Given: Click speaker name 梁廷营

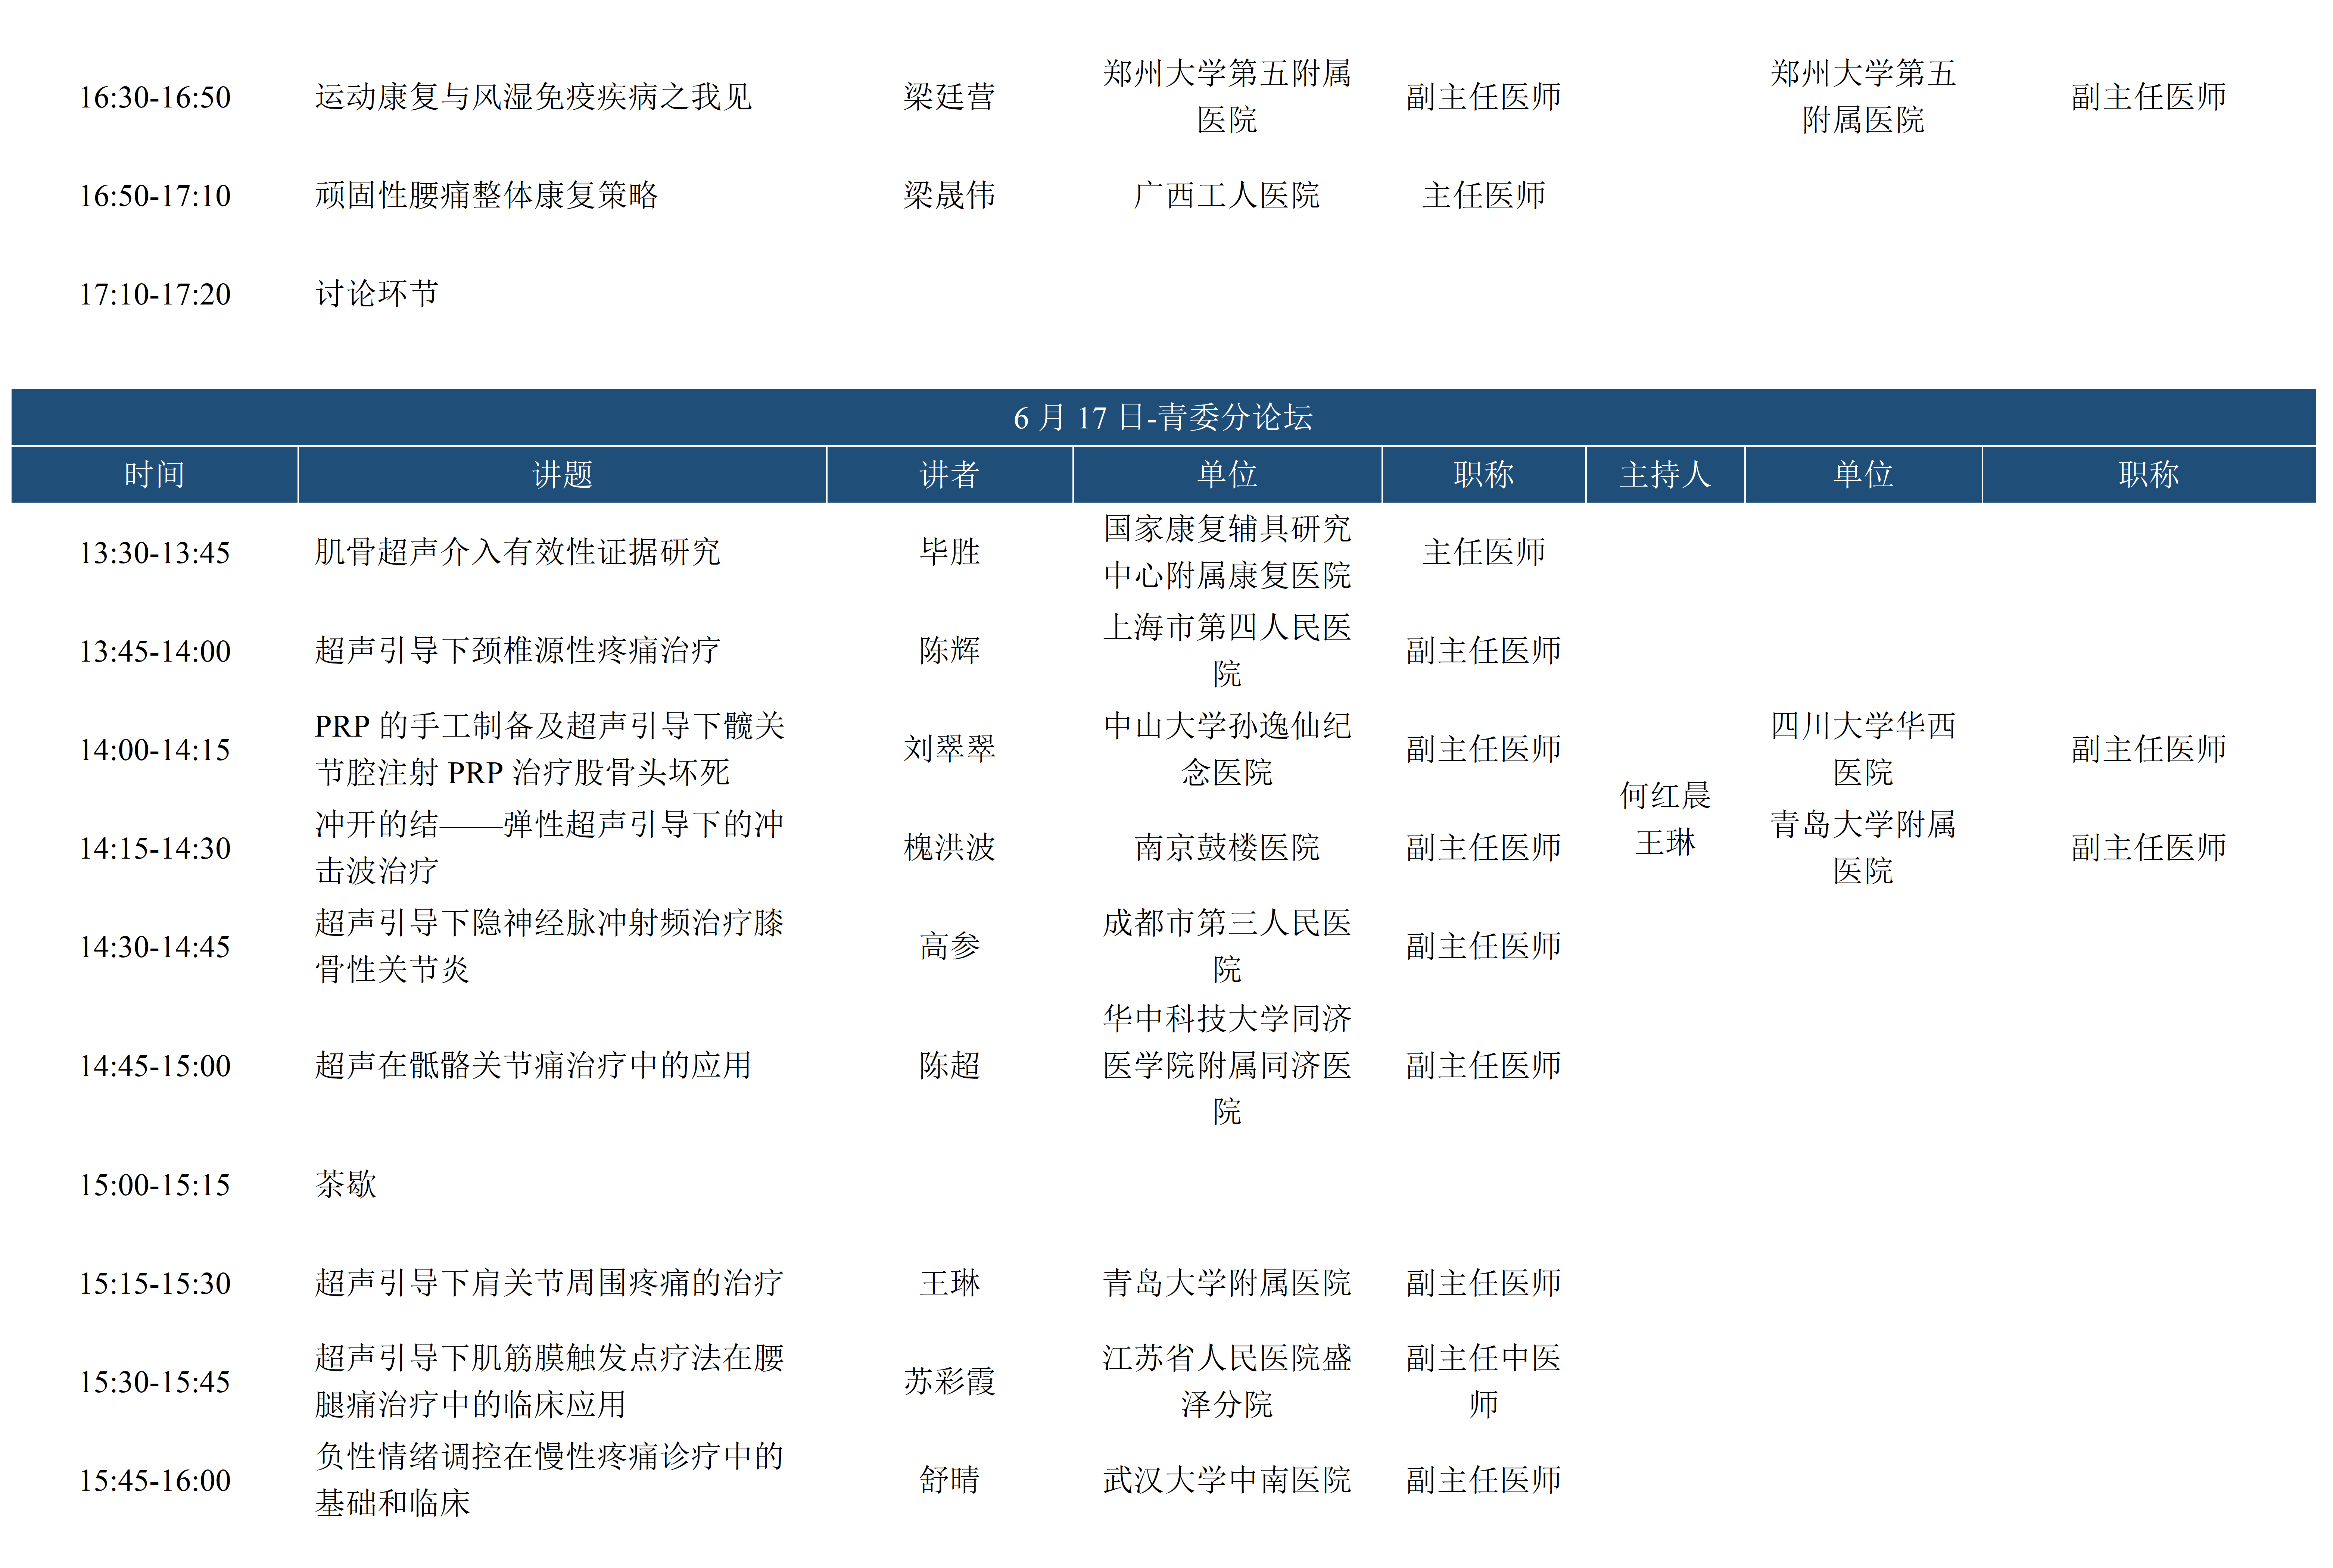Looking at the screenshot, I should (x=949, y=97).
